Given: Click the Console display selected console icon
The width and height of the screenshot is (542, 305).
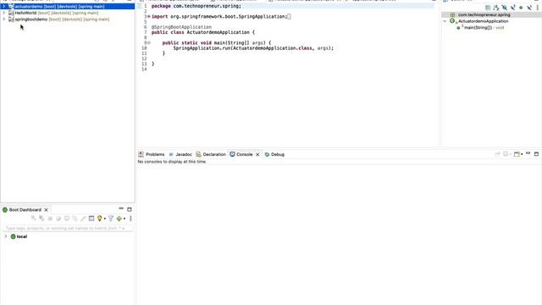Looking at the screenshot, I should [506, 154].
